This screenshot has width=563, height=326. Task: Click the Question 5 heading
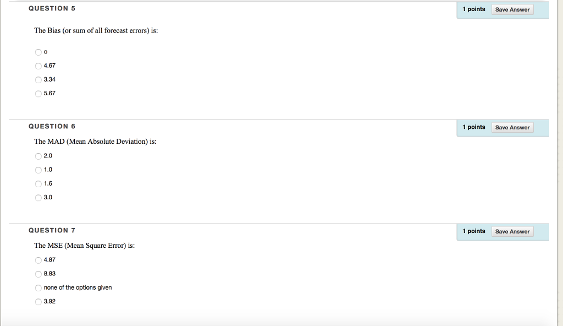52,9
